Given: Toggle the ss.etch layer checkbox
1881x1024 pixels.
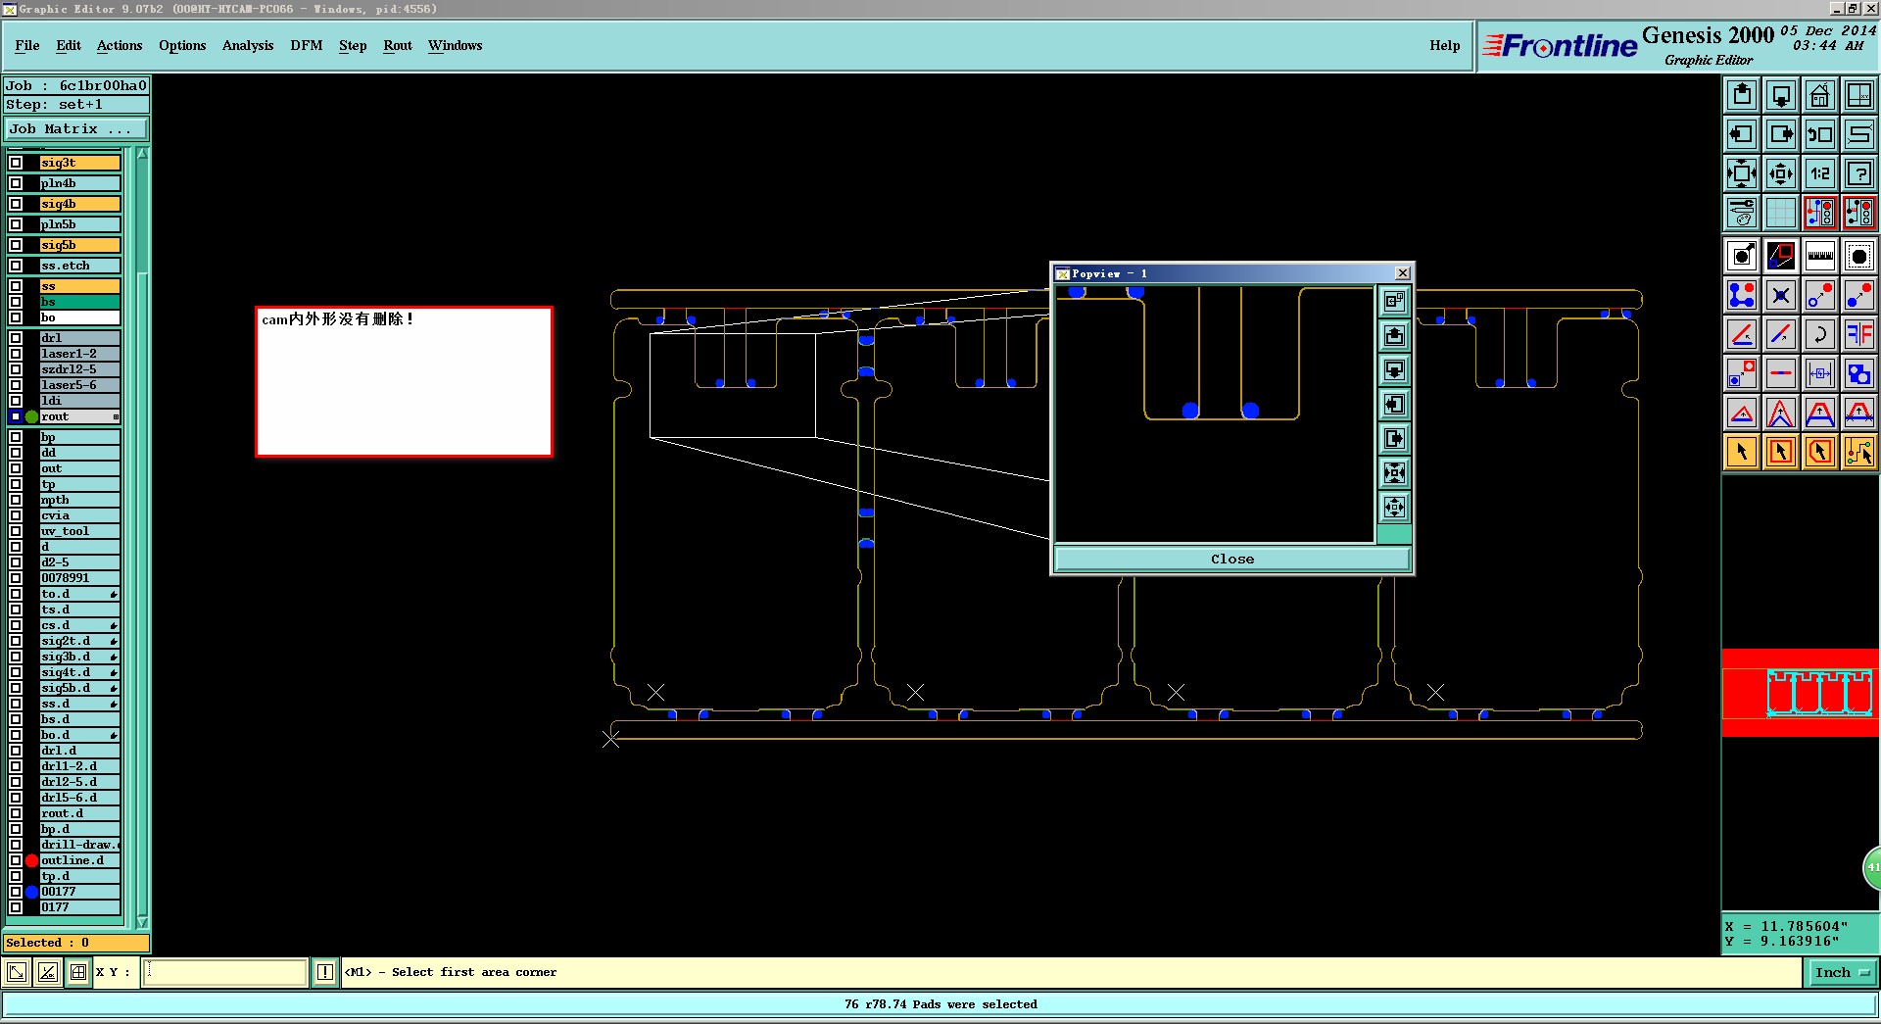Looking at the screenshot, I should [x=16, y=266].
